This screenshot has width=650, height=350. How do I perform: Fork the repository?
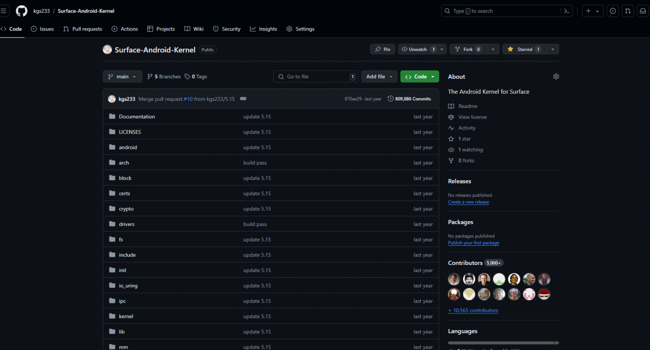468,49
